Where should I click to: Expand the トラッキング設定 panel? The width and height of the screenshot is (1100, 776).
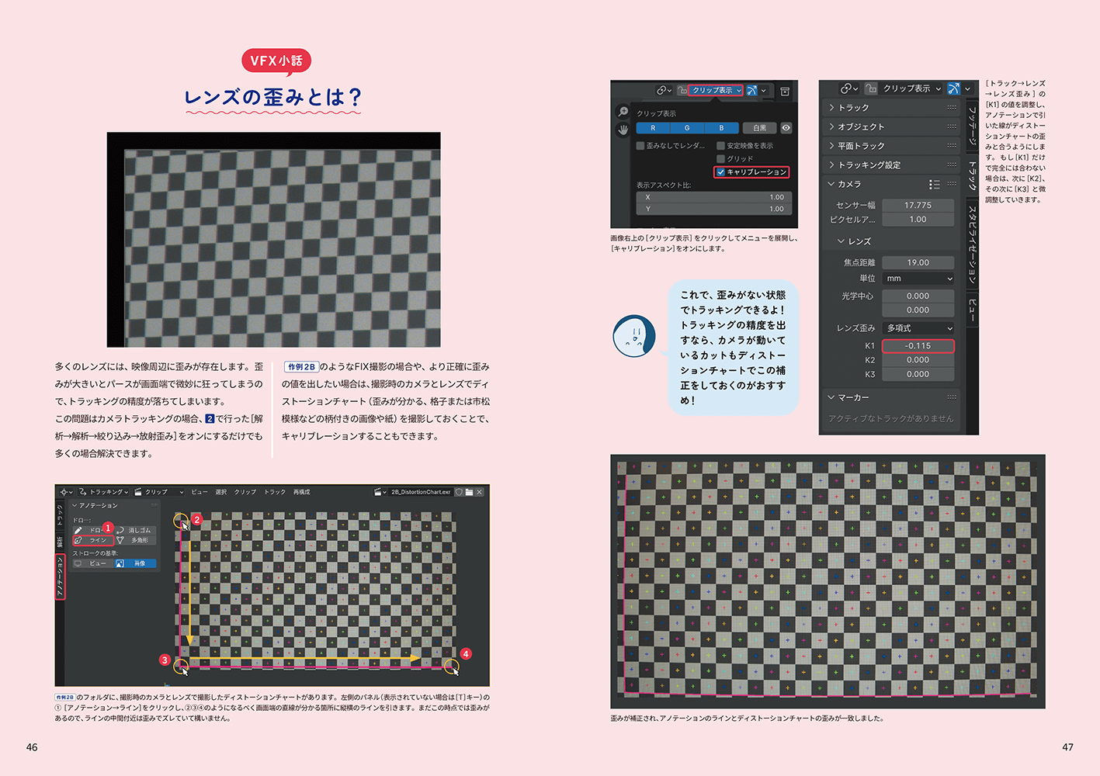(x=869, y=165)
